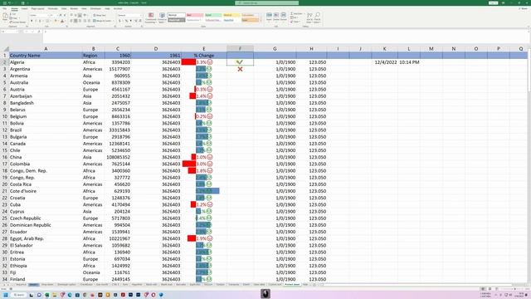531x299 pixels.
Task: Click the Format cells icon
Action: 284,17
